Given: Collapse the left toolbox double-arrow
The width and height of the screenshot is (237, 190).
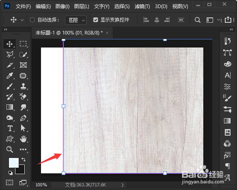Looking at the screenshot, I should point(6,29).
